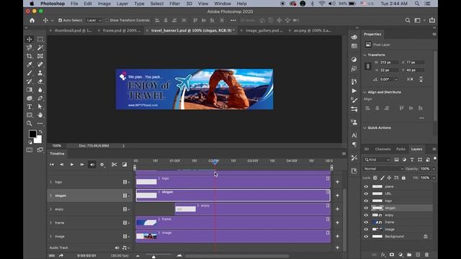Viewport: 461px width, 259px height.
Task: Click the transition icon in timeline controls
Action: [x=125, y=165]
